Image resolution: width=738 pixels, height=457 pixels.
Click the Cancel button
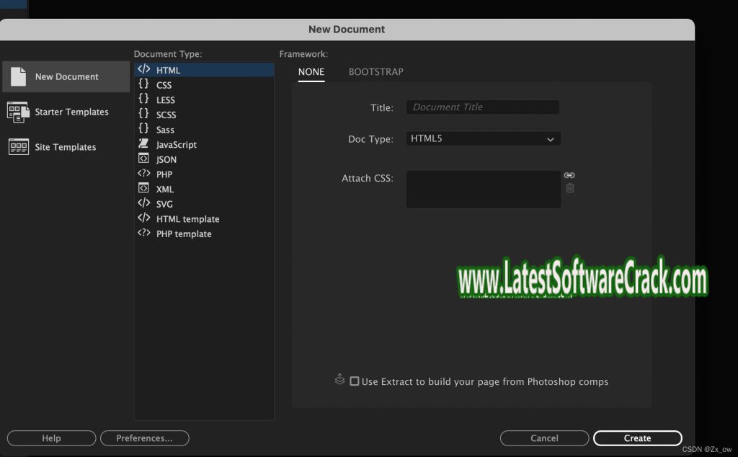(x=544, y=438)
